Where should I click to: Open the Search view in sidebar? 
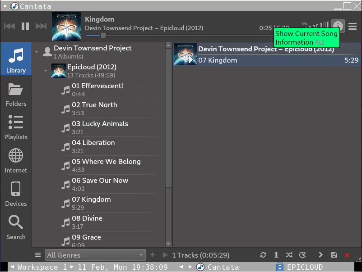[16, 227]
